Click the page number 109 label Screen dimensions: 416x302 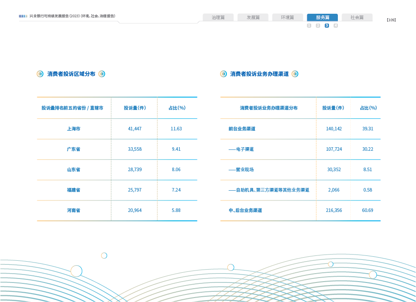(x=391, y=20)
